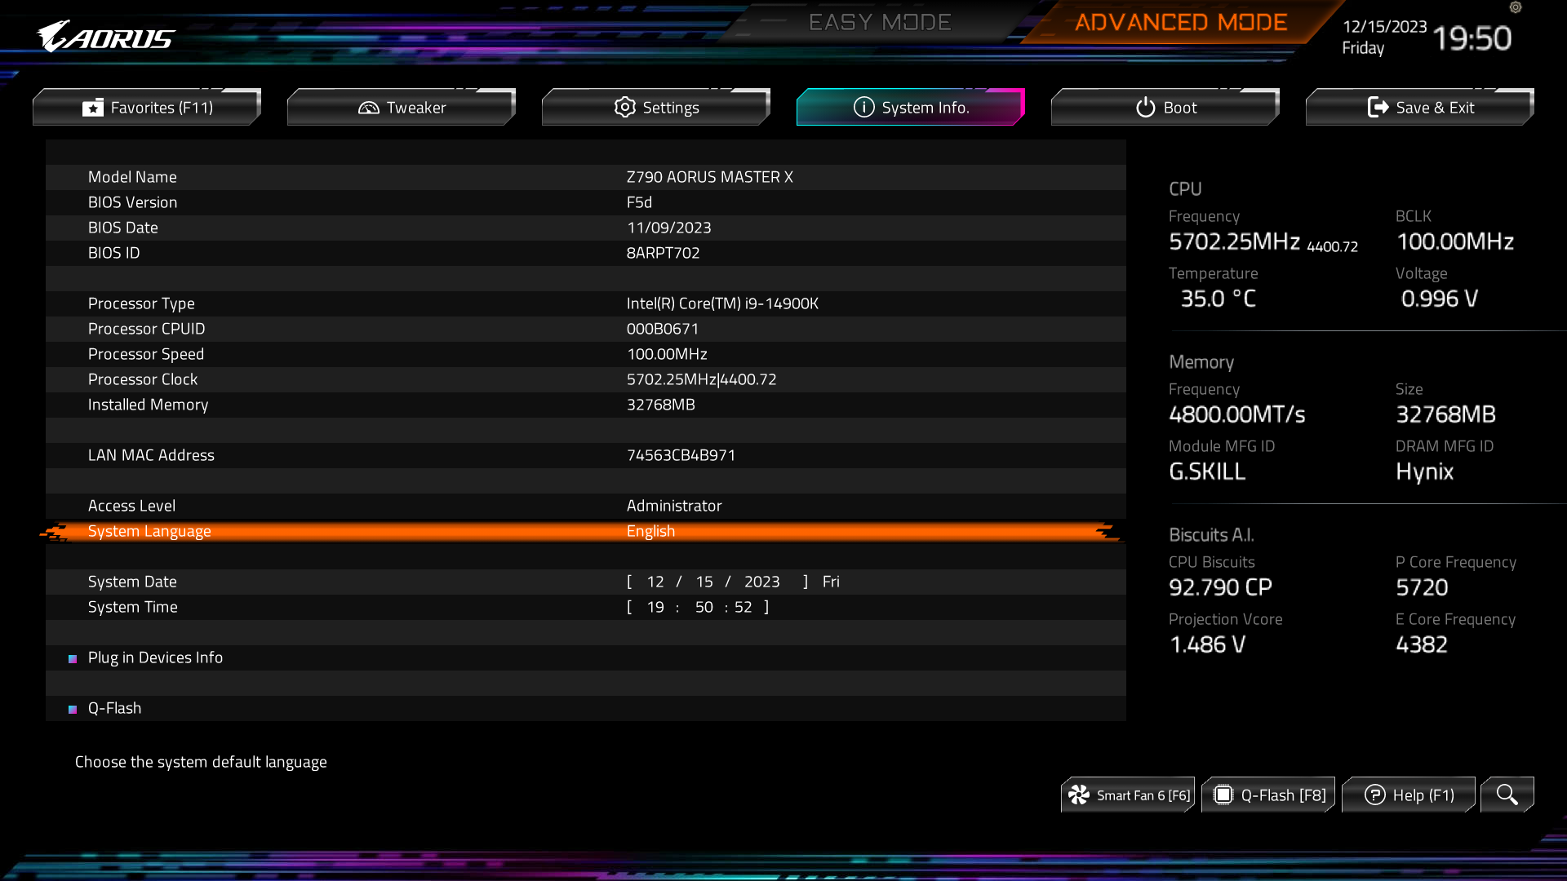Click the Settings gear icon
Viewport: 1567px width, 881px height.
coord(625,108)
